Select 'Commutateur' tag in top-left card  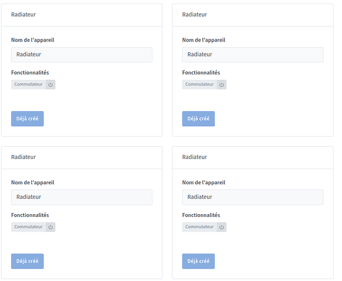(28, 84)
